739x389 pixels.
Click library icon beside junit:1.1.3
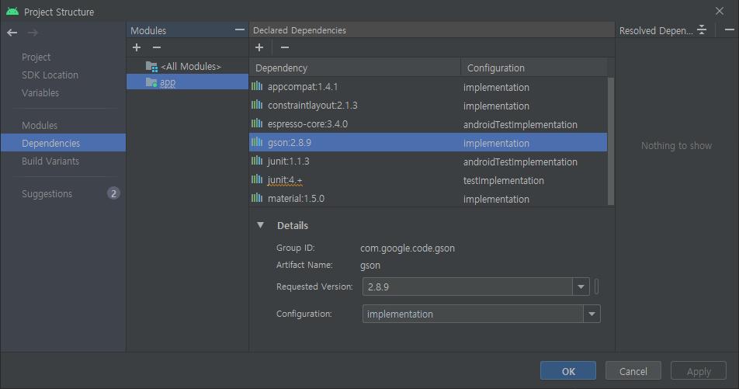[257, 161]
